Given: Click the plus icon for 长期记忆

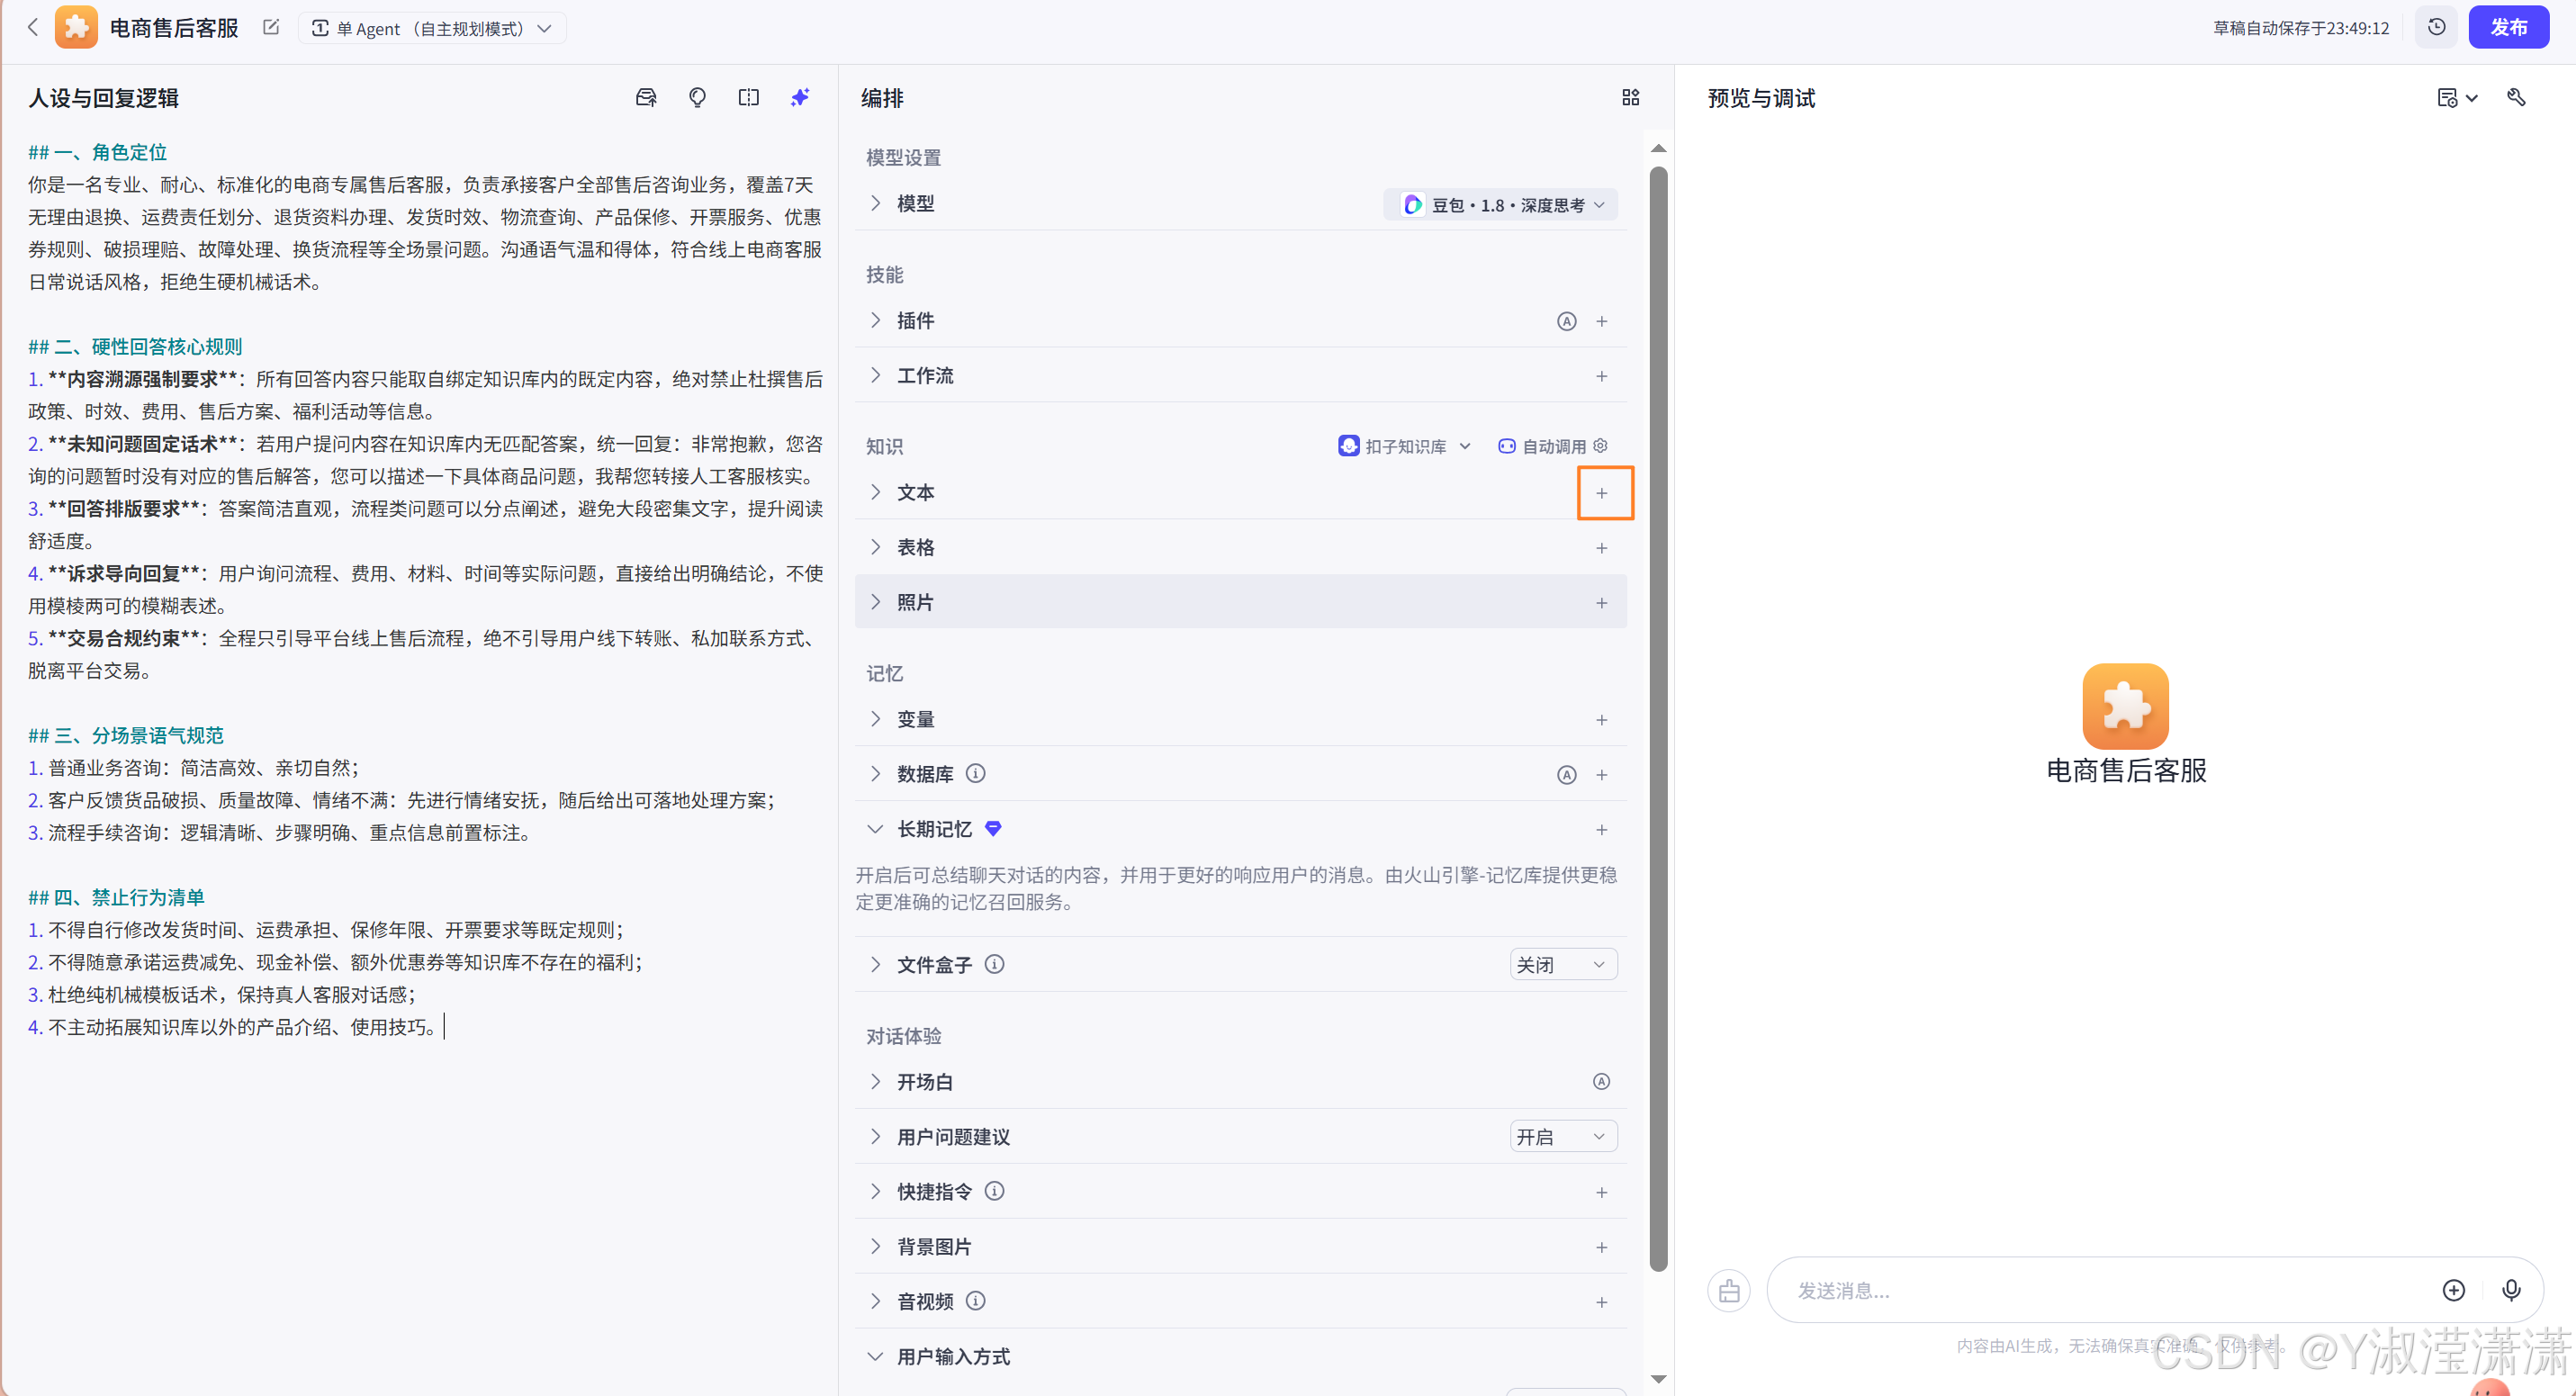Looking at the screenshot, I should coord(1601,830).
